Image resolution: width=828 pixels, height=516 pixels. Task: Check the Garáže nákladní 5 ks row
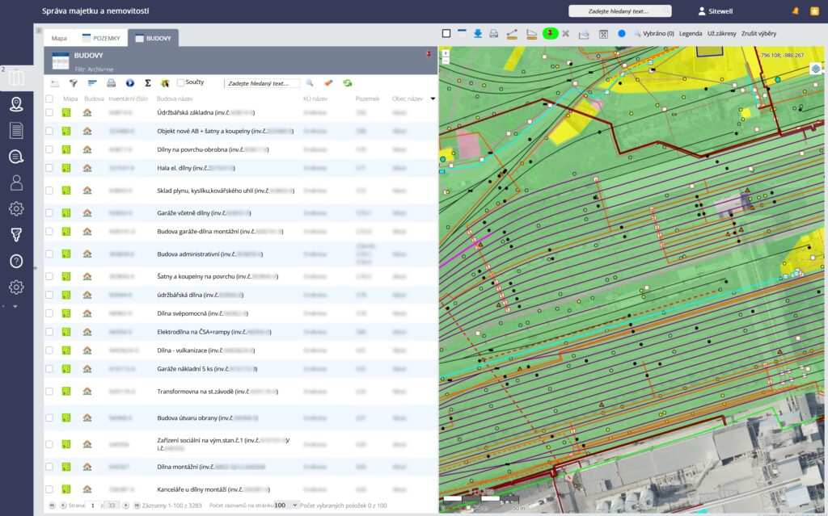point(49,369)
